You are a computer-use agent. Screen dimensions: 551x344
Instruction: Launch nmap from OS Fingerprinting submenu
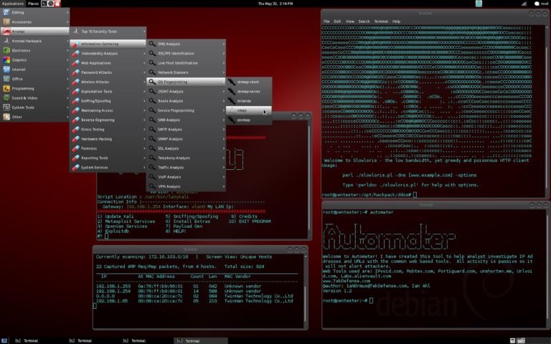(249, 110)
